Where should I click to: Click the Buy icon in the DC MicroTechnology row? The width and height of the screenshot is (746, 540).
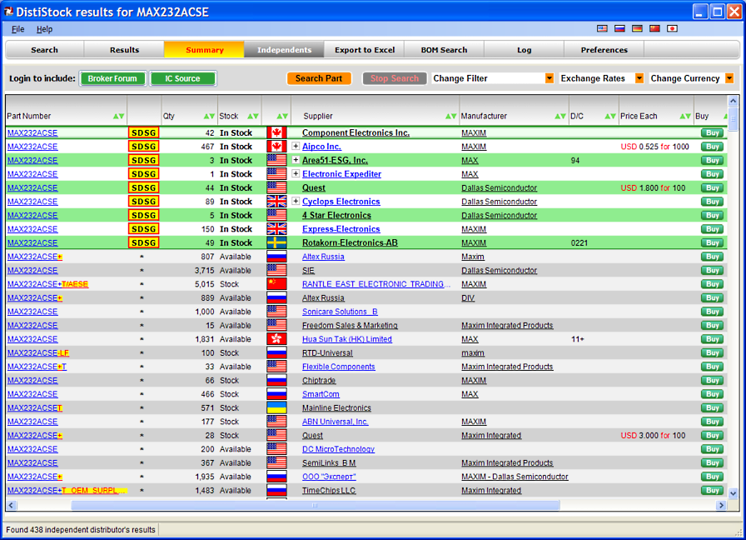coord(712,449)
